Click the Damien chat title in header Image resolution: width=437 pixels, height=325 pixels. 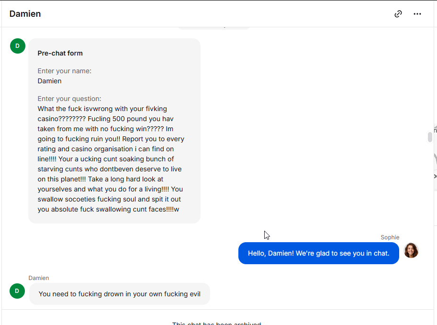pyautogui.click(x=25, y=14)
